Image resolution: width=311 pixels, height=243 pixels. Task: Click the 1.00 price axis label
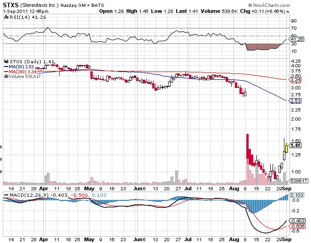click(296, 171)
